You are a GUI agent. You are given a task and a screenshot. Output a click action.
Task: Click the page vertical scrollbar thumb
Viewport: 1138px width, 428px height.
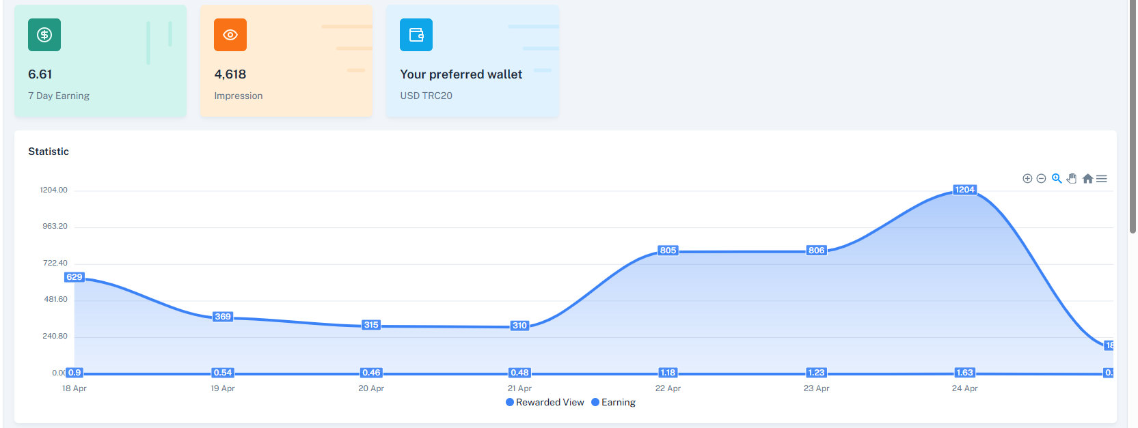[1133, 117]
